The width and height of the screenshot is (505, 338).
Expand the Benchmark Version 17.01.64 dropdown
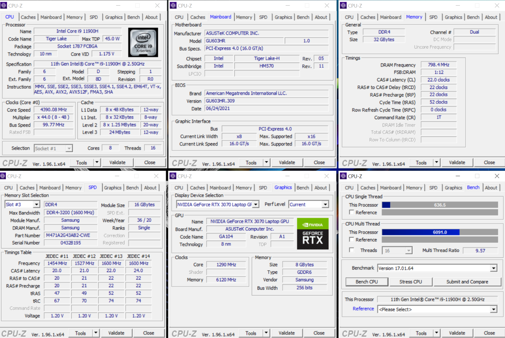click(493, 268)
